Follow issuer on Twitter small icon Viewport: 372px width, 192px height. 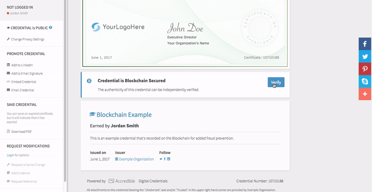coord(161,159)
